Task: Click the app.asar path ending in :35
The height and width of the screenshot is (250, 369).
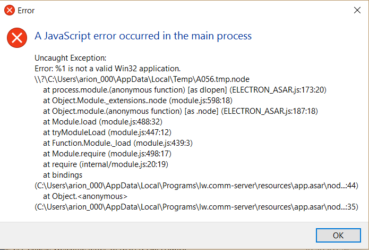Action: point(196,207)
